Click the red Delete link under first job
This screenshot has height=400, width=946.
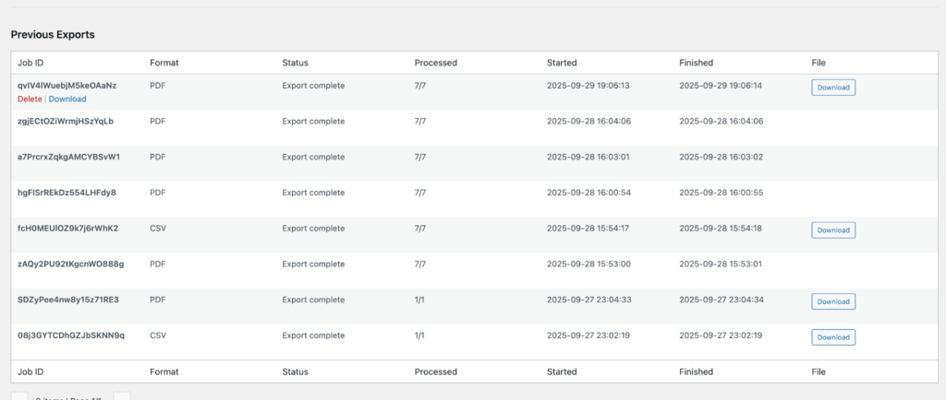click(x=30, y=100)
